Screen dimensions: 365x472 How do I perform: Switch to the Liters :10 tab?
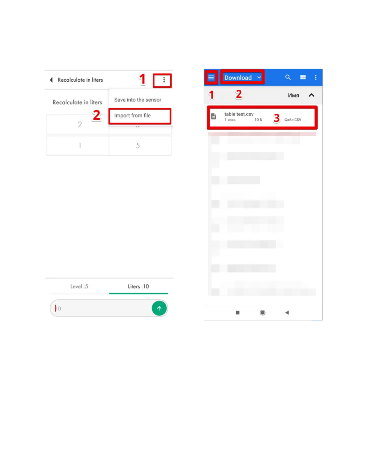(x=138, y=286)
